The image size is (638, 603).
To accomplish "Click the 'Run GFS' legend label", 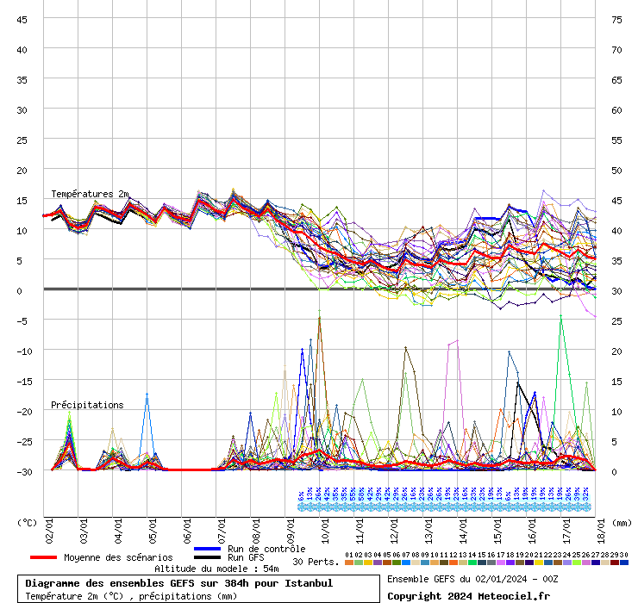I will [x=246, y=557].
